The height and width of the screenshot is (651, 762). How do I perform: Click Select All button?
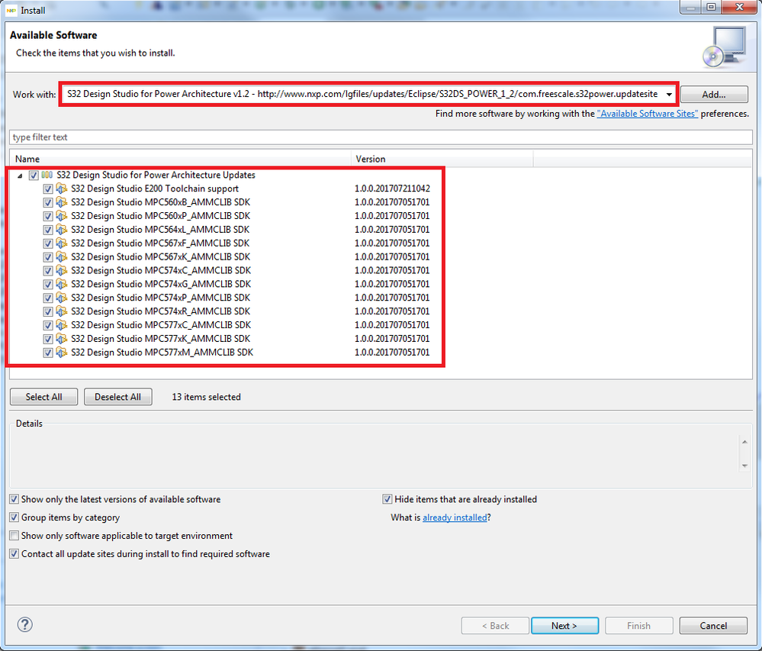[x=43, y=397]
